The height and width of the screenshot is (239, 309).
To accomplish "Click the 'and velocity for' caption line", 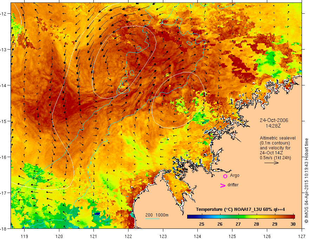I will pos(275,148).
